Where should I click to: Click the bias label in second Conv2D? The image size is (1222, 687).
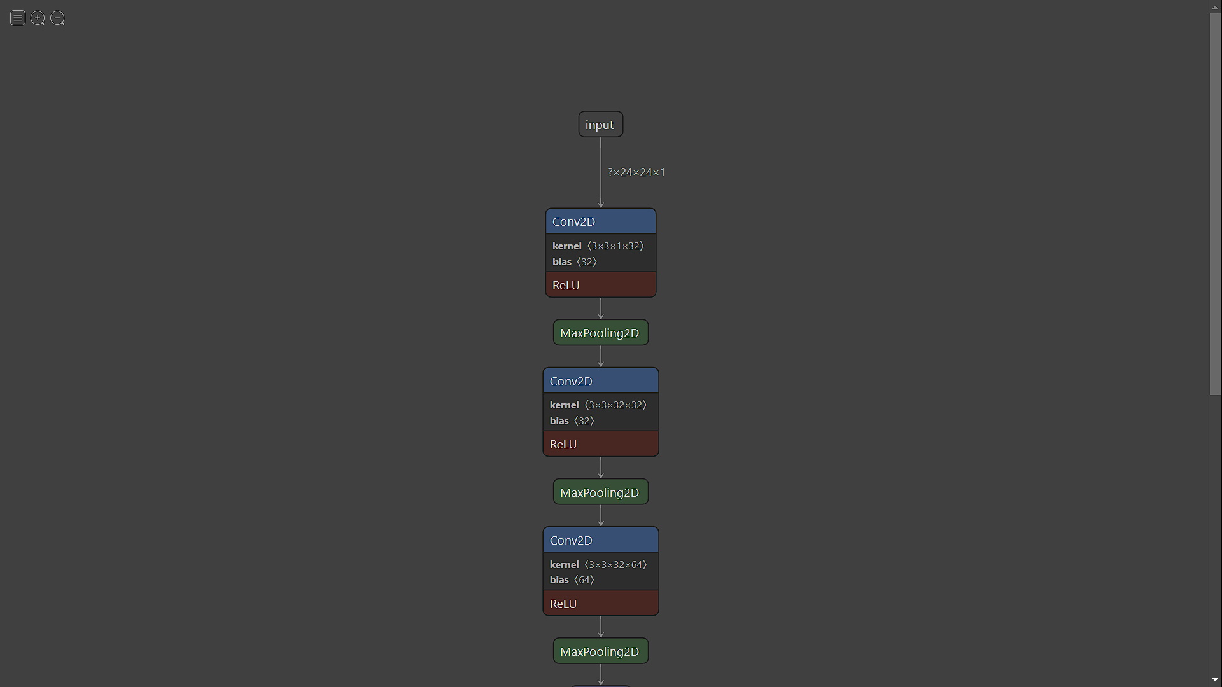[559, 420]
